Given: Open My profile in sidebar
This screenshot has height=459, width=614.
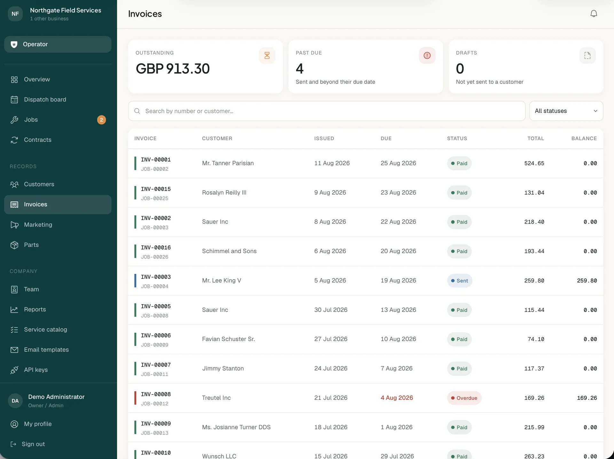Looking at the screenshot, I should coord(58,424).
